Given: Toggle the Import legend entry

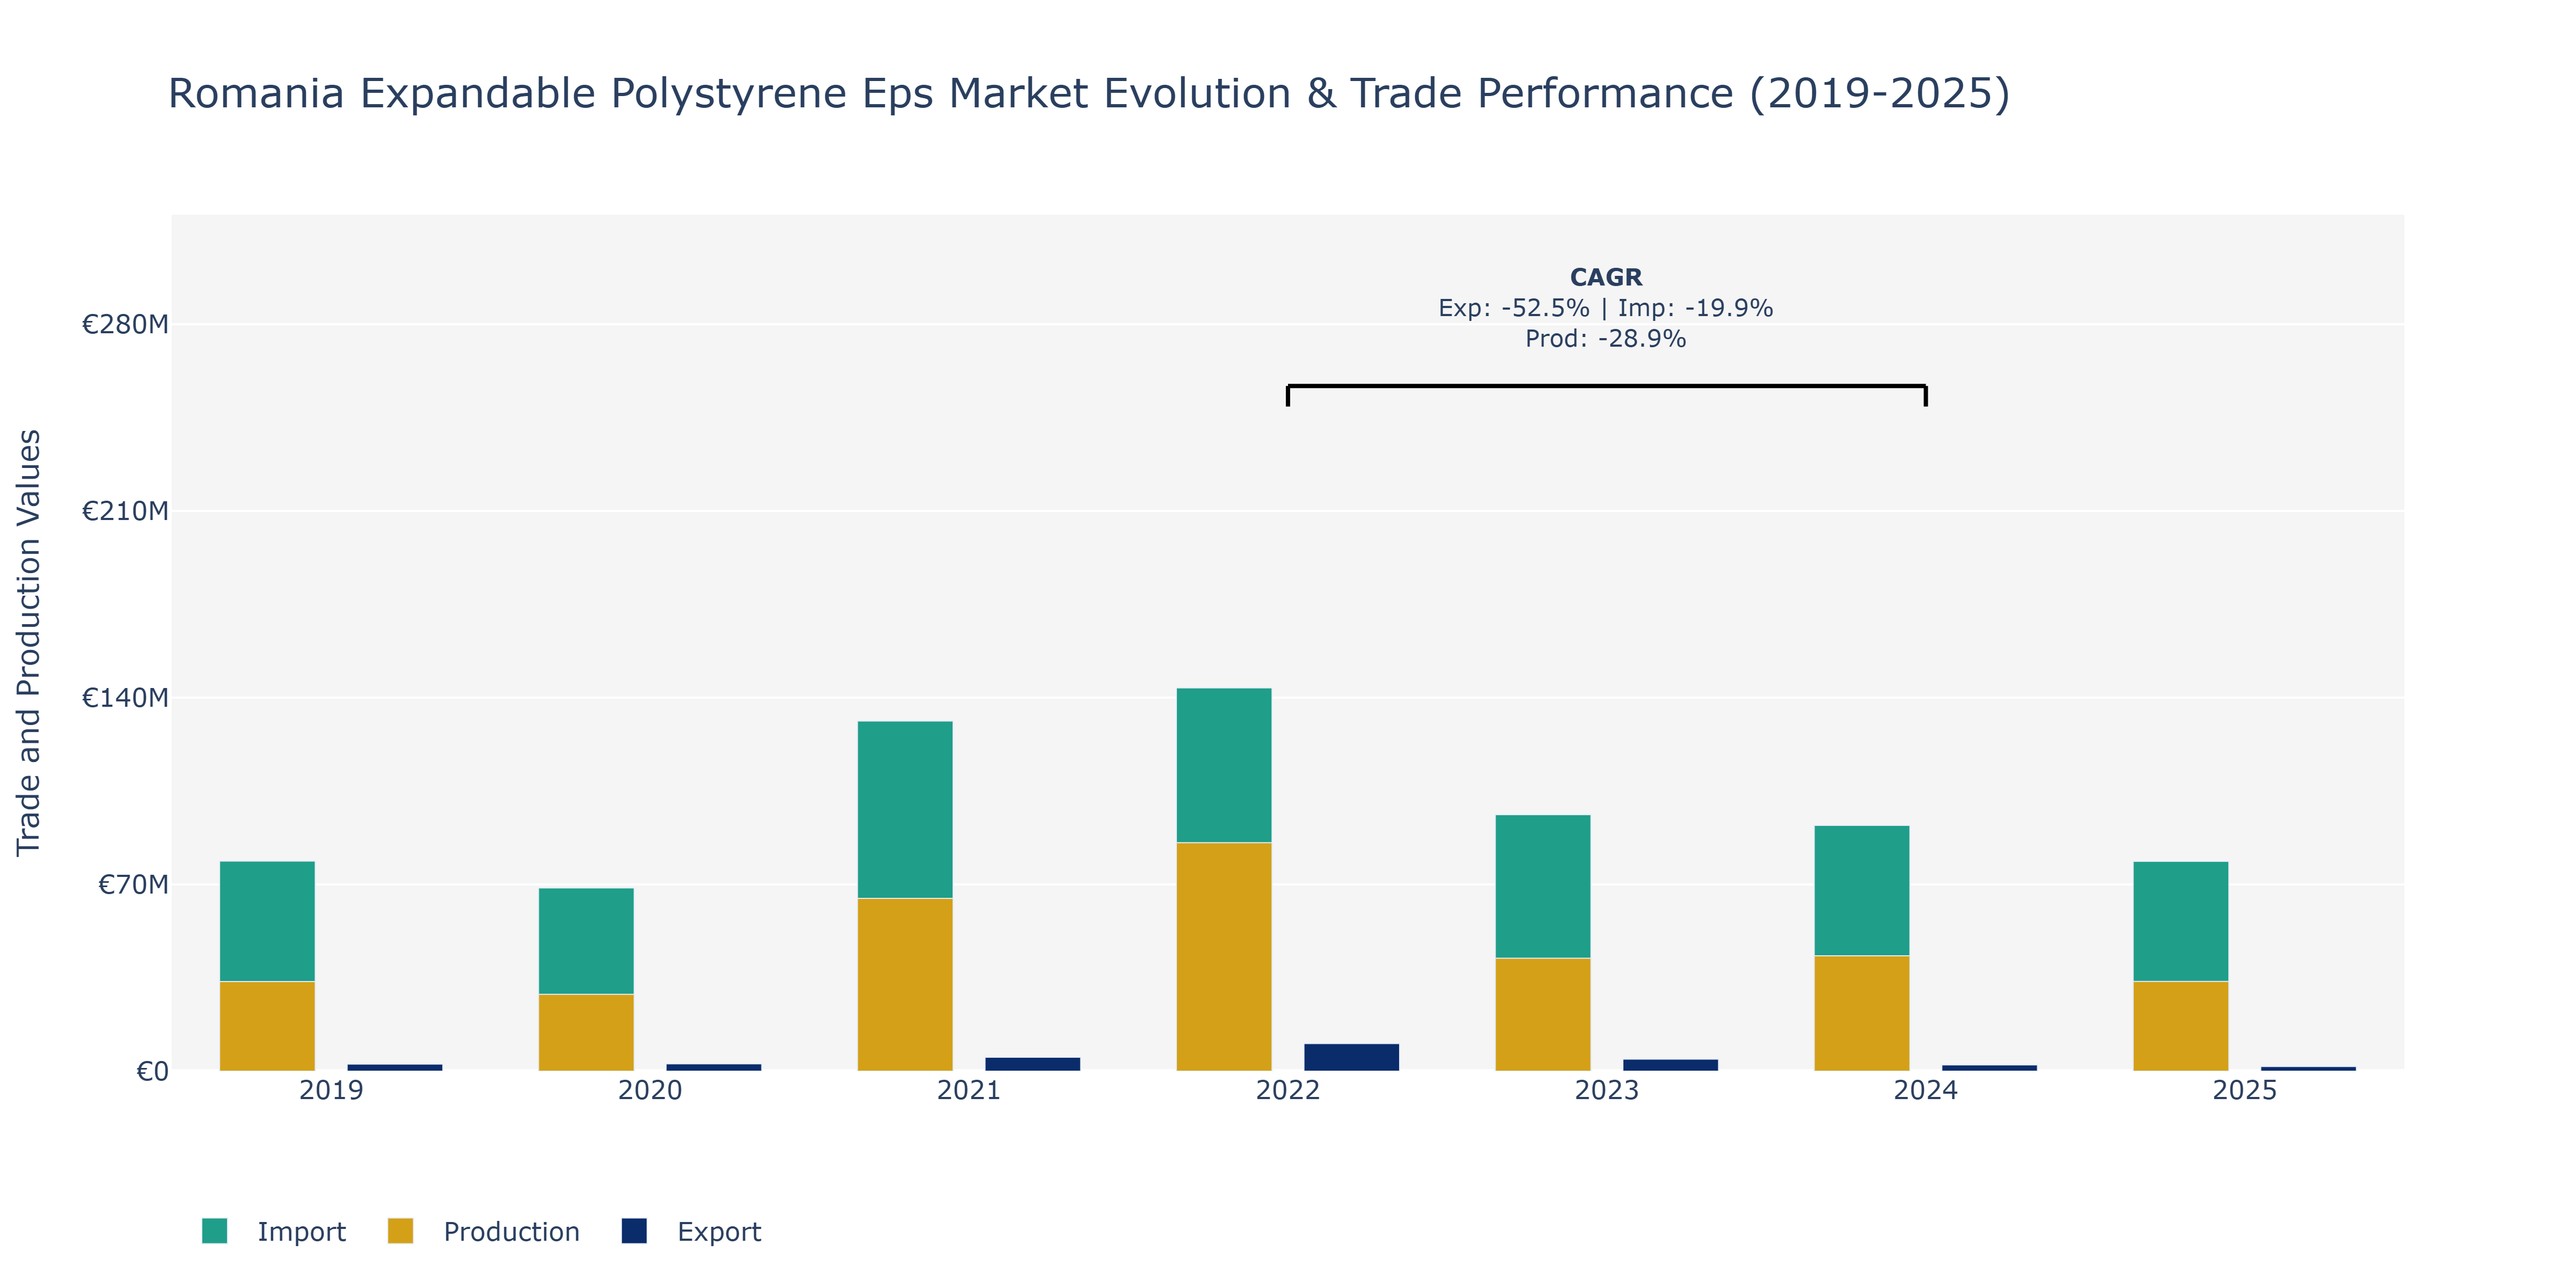Looking at the screenshot, I should tap(273, 1231).
